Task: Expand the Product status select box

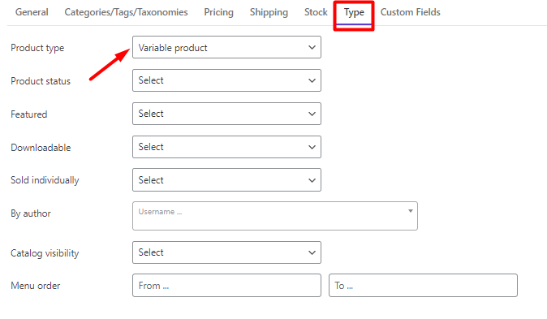Action: tap(226, 80)
